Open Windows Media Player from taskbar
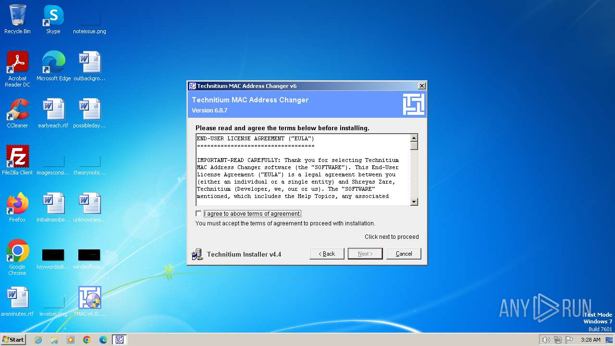 pyautogui.click(x=71, y=340)
